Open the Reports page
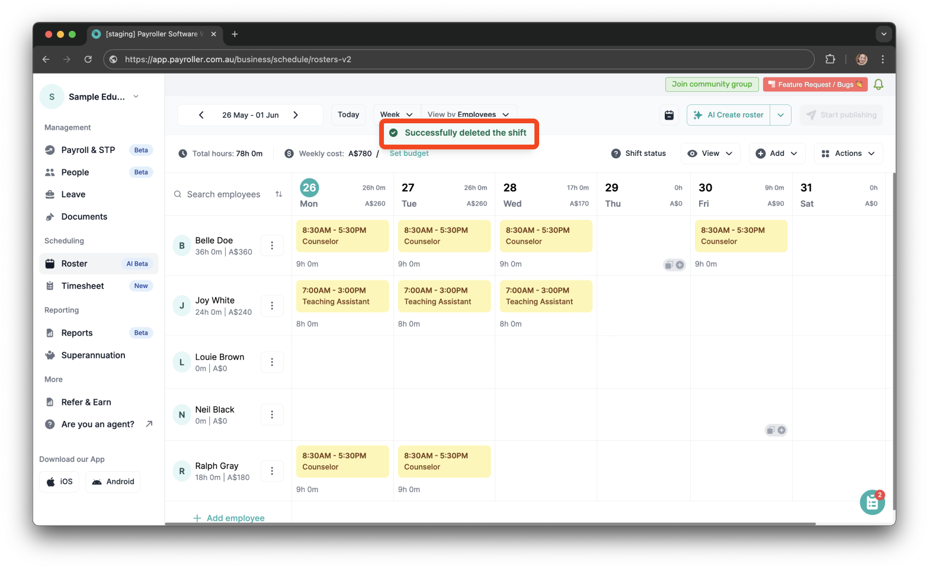The height and width of the screenshot is (569, 929). pyautogui.click(x=99, y=333)
